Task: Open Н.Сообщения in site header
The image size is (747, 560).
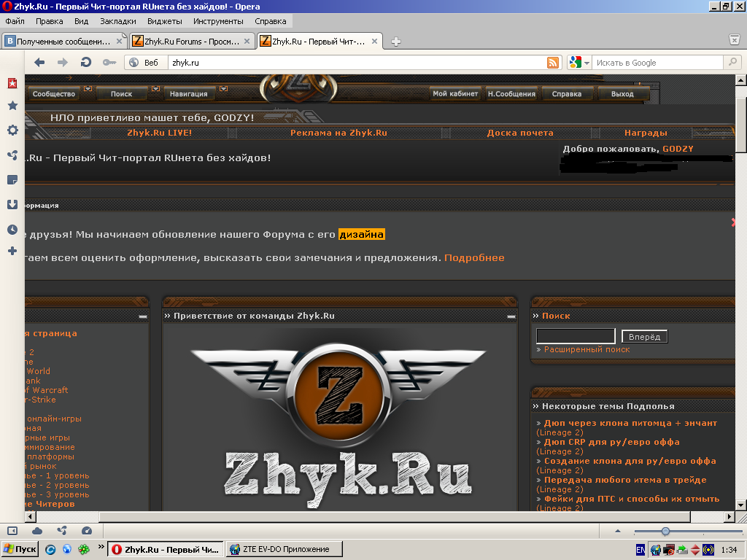Action: tap(511, 94)
